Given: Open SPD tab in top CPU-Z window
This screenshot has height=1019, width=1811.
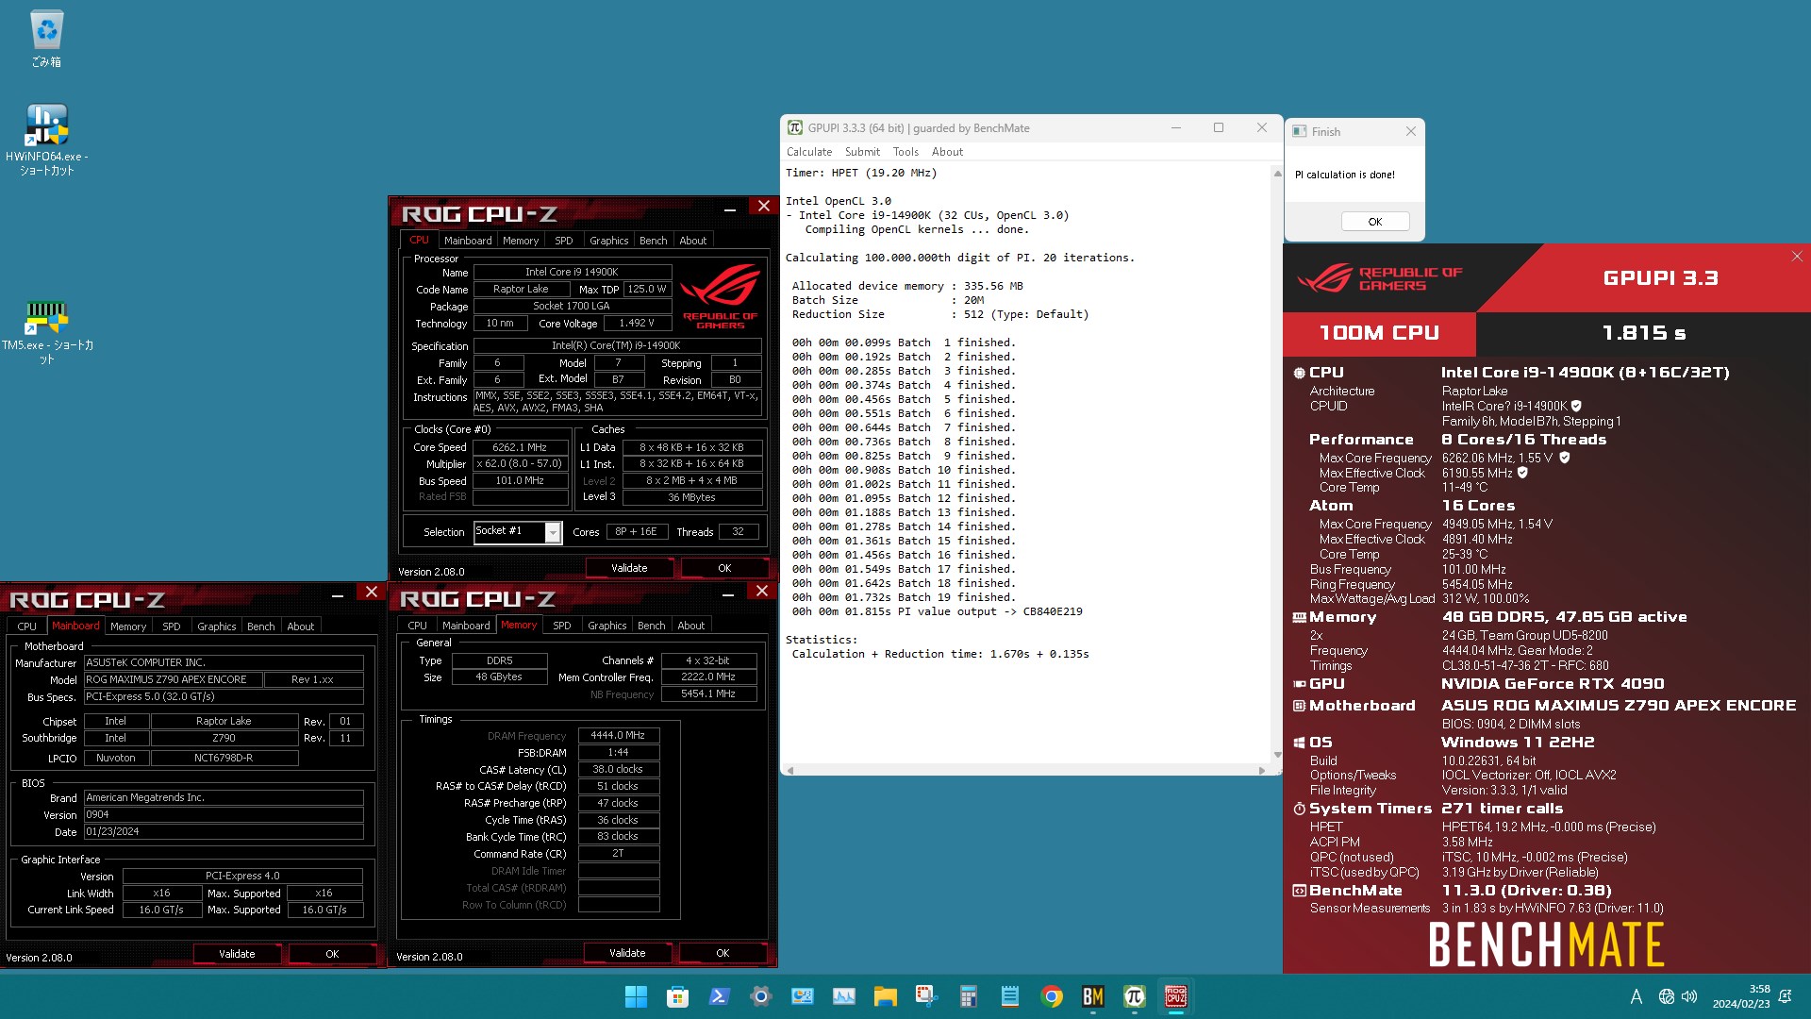Looking at the screenshot, I should tap(564, 241).
